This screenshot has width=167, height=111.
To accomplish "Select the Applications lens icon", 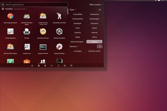I will tap(39, 66).
